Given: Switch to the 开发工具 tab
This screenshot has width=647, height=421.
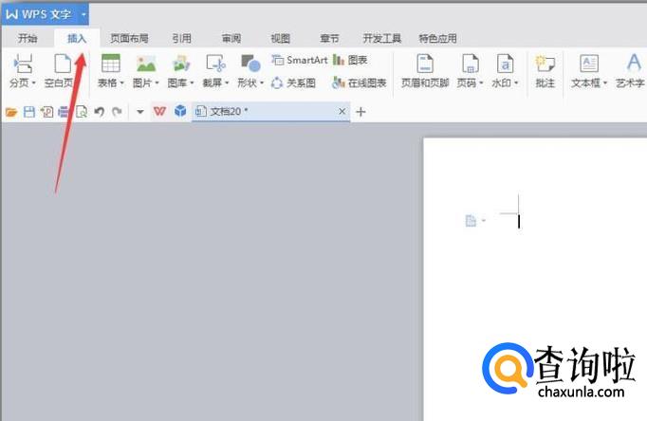Looking at the screenshot, I should 381,38.
